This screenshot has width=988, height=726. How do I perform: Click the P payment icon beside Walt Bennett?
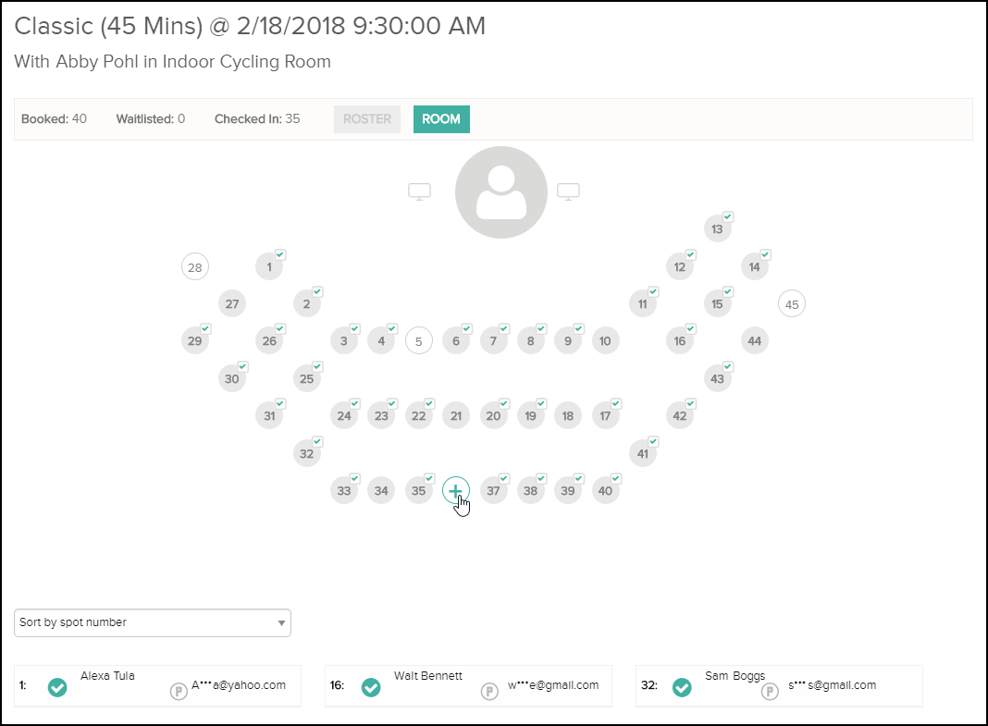(489, 689)
